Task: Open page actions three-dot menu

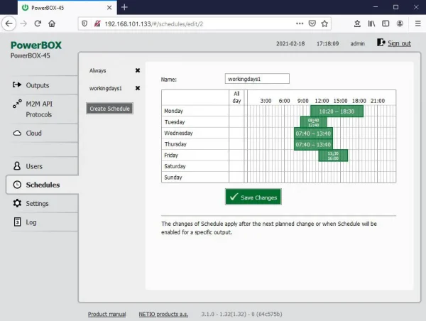Action: (x=300, y=23)
